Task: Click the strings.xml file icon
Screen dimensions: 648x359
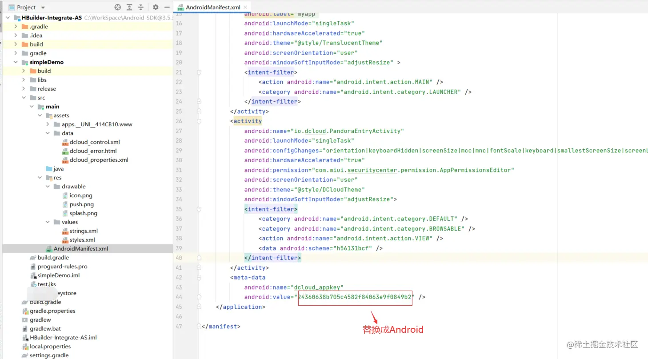Action: point(65,231)
